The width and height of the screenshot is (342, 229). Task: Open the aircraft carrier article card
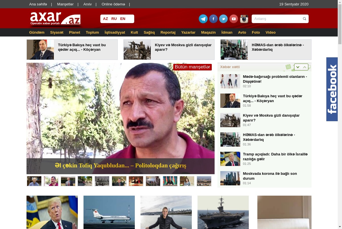tap(223, 212)
